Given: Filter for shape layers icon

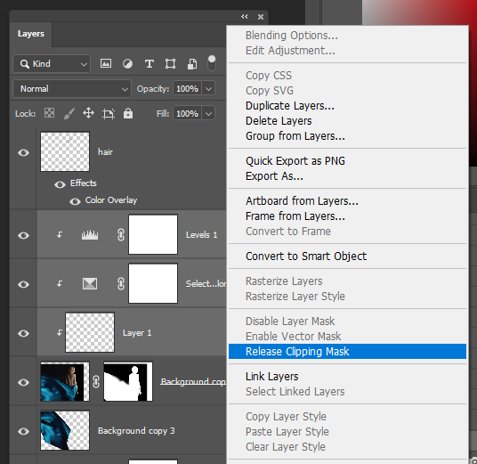Looking at the screenshot, I should (x=170, y=64).
